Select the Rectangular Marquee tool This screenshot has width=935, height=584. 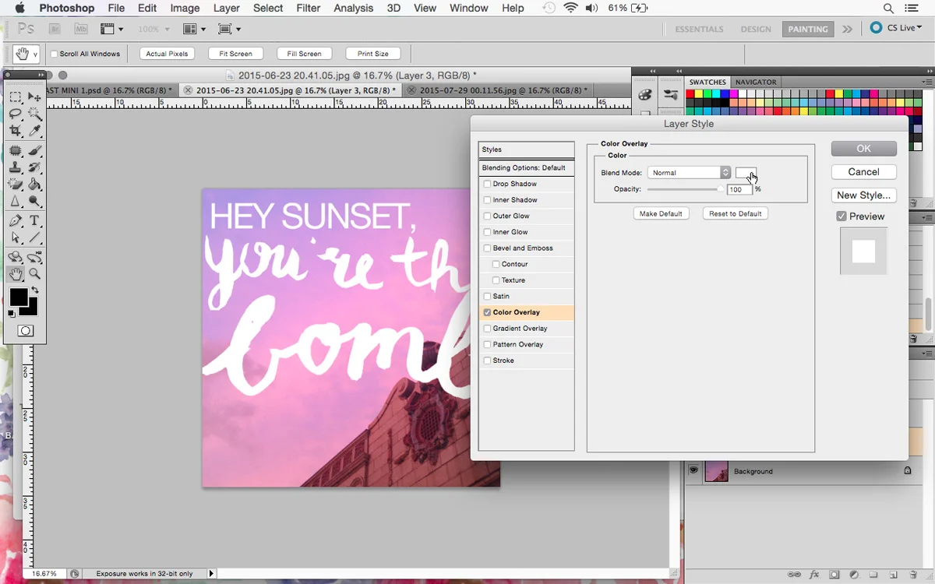pos(16,97)
